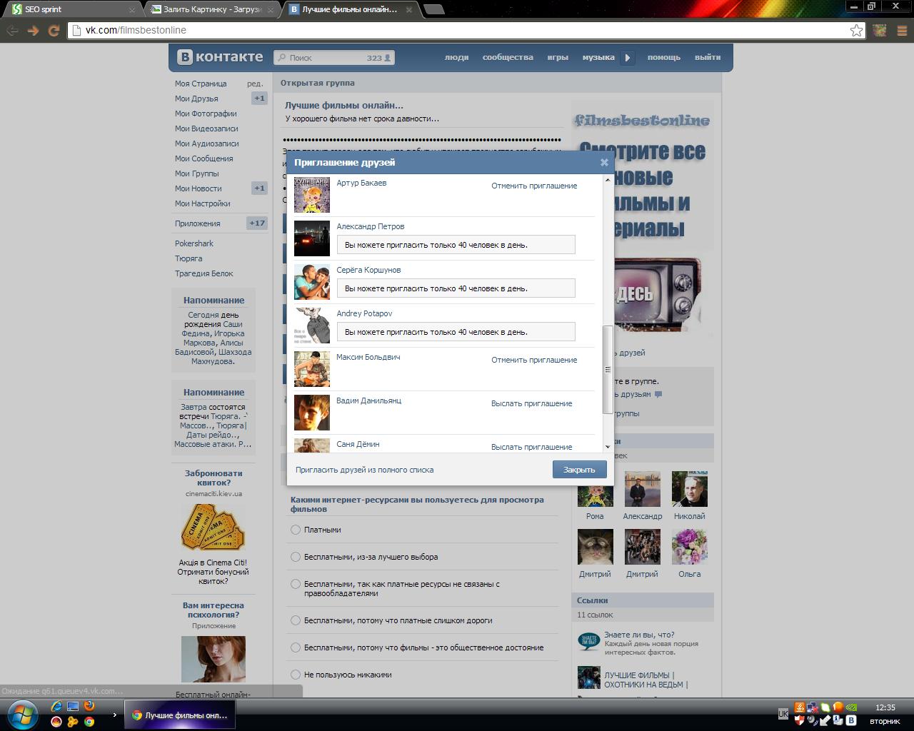The width and height of the screenshot is (914, 731).
Task: Open the "игры" header menu
Action: point(558,58)
